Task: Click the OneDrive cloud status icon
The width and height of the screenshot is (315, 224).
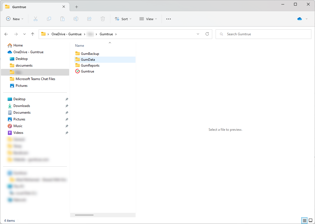Action: coord(300,19)
